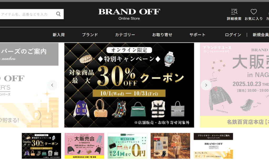Open the ブランド menu item

90,35
